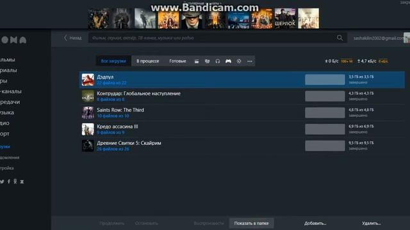Viewport: 410px width, 230px height.
Task: Select Древние Свитки 5: Скайрим row title
Action: coord(129,143)
